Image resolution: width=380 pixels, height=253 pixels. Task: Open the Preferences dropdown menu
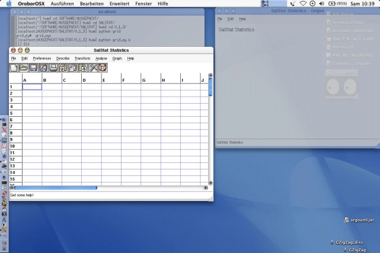pos(42,59)
